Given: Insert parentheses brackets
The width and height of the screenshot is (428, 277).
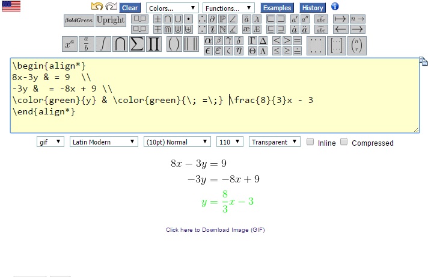Looking at the screenshot, I should coord(174,44).
